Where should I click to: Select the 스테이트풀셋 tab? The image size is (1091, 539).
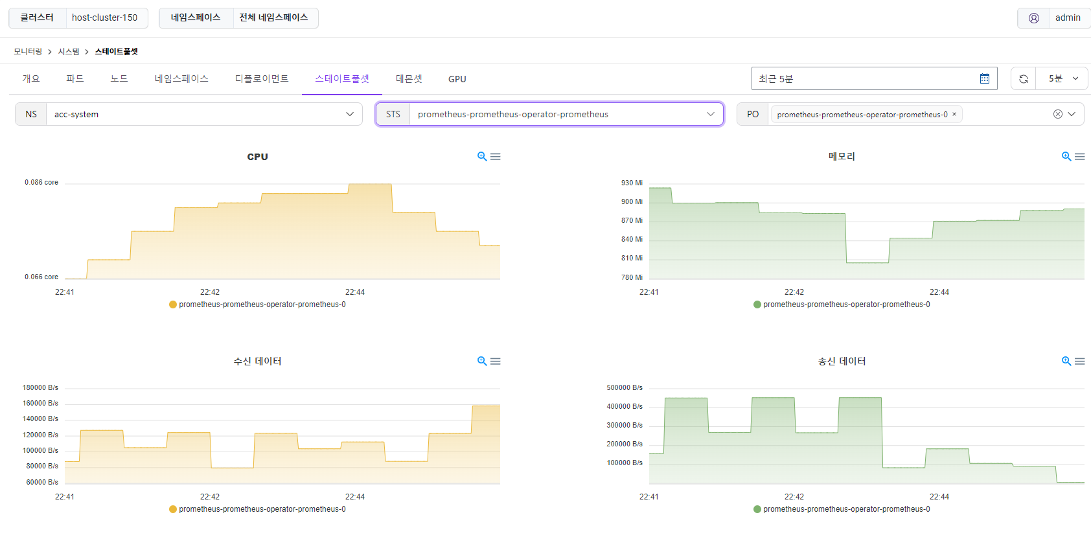click(342, 78)
